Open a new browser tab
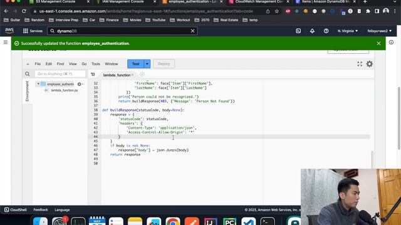The image size is (401, 225). click(x=365, y=2)
